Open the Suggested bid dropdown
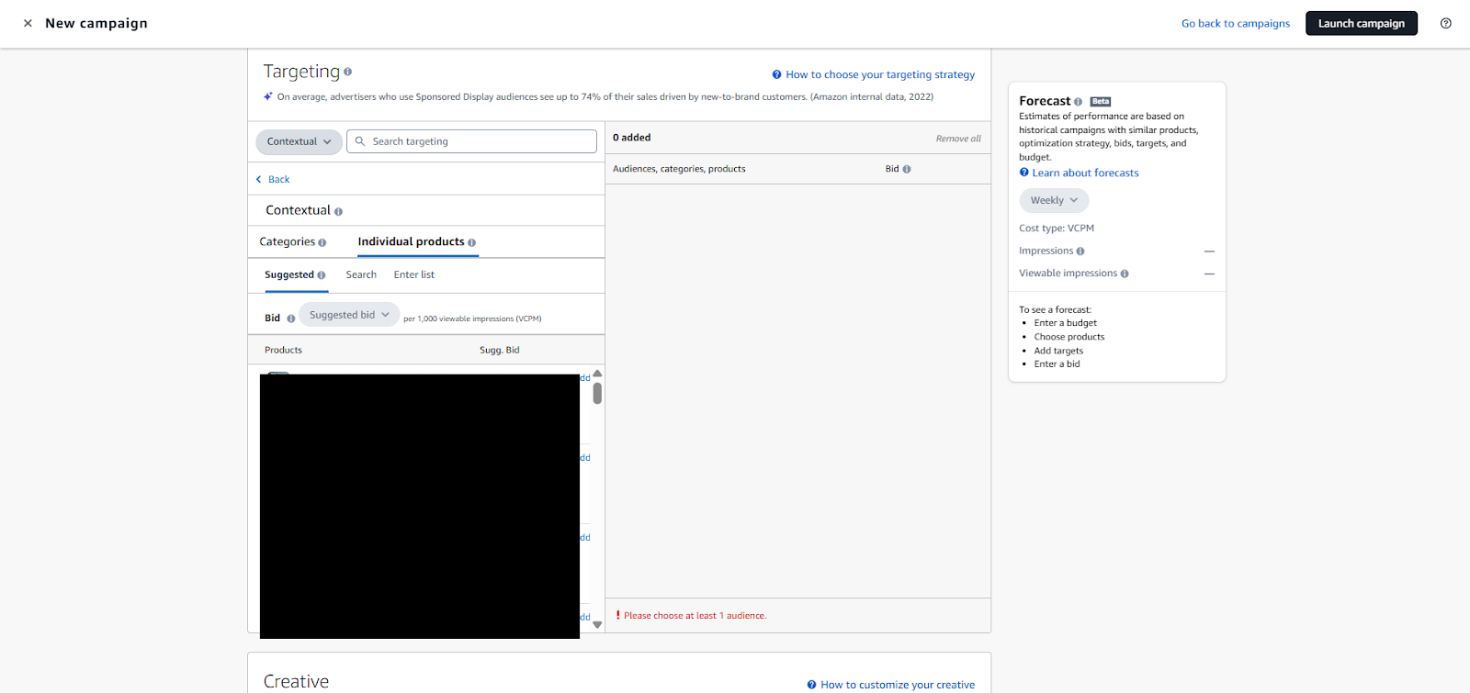 tap(349, 315)
